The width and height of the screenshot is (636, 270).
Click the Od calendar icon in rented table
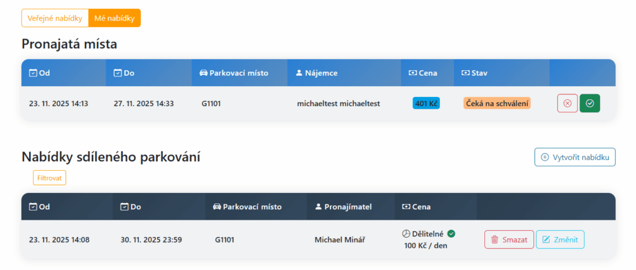click(x=33, y=73)
